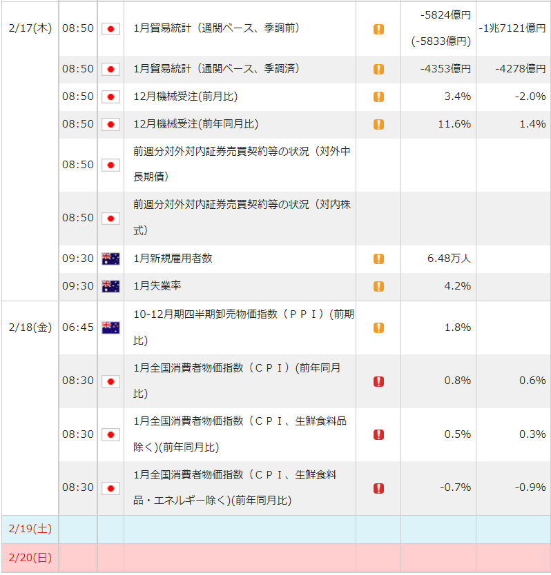This screenshot has height=575, width=551.
Task: Select the 2/20(日) Sunday row
Action: [275, 558]
